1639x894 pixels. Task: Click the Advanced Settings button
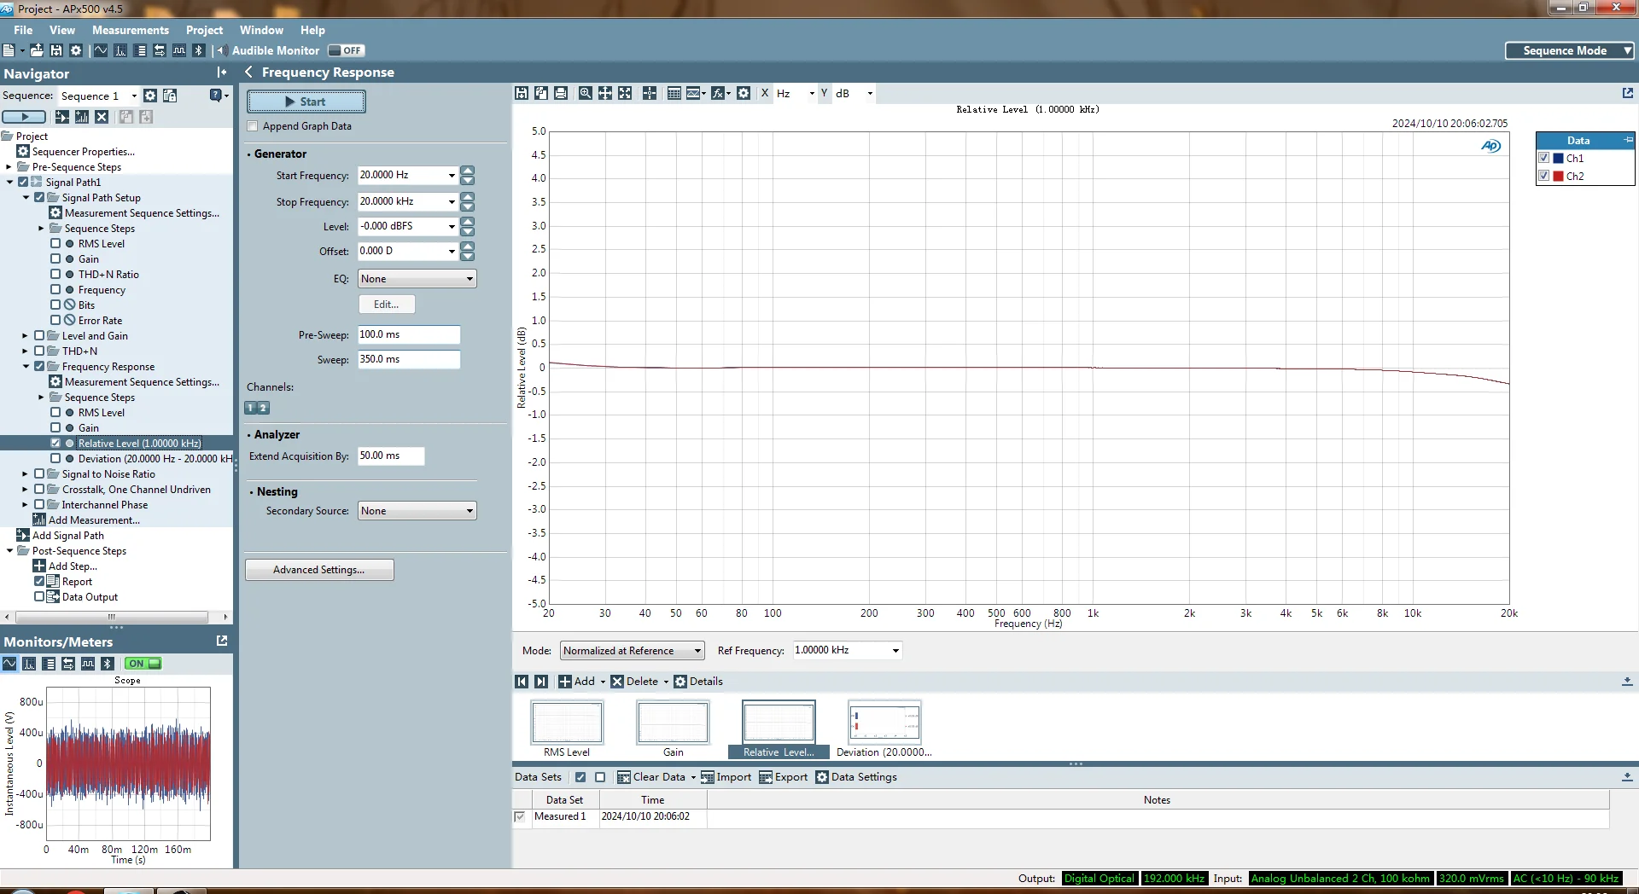pyautogui.click(x=319, y=570)
